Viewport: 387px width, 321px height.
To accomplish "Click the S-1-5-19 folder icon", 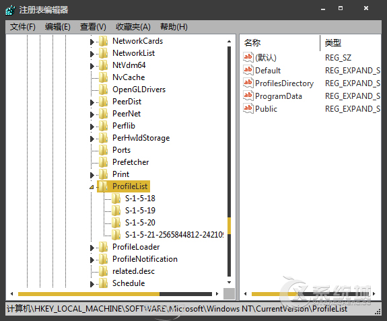I will 116,211.
